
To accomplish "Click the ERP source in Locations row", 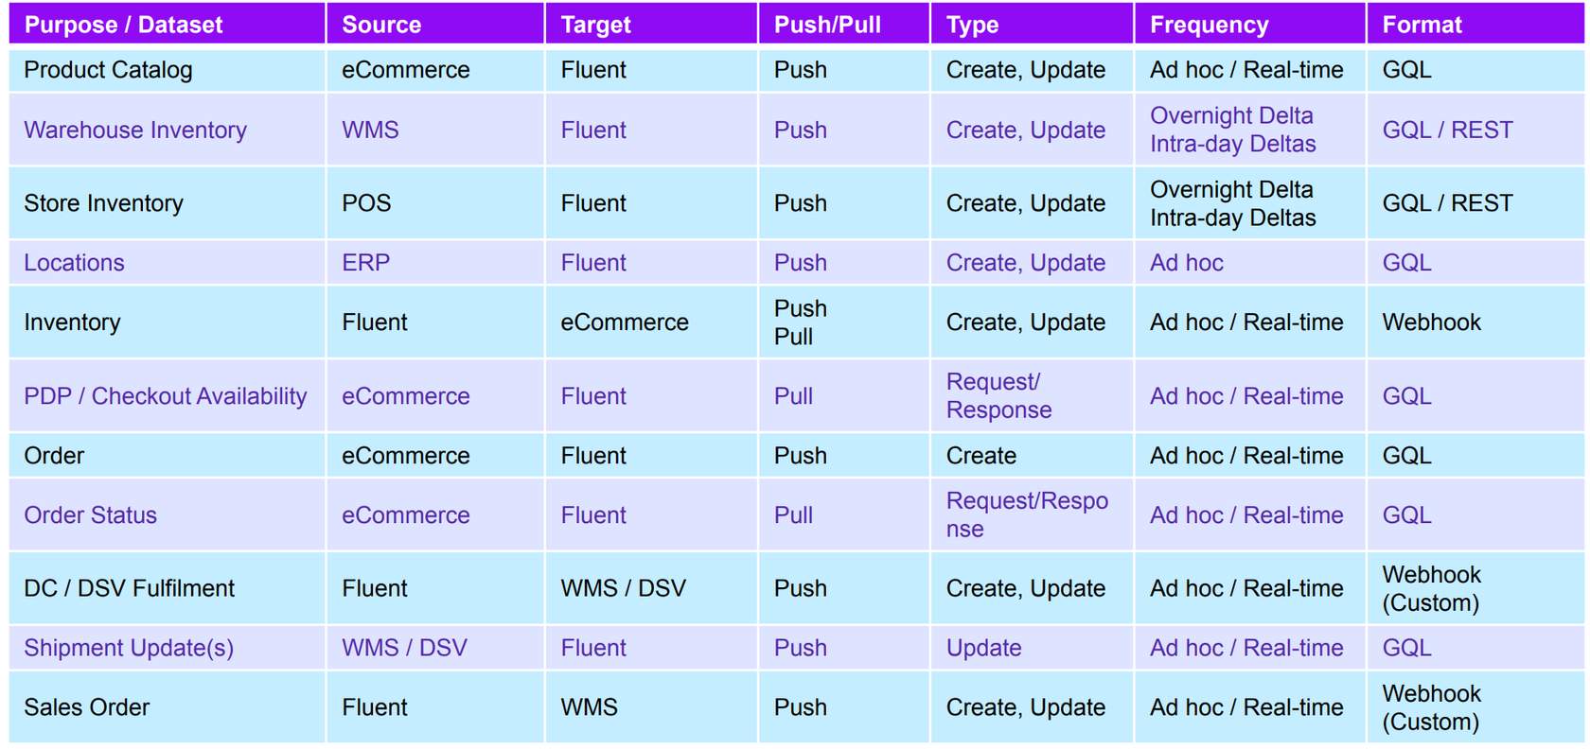I will click(x=365, y=263).
